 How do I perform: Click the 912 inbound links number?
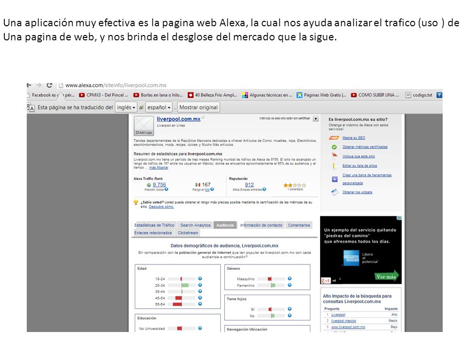[x=249, y=185]
